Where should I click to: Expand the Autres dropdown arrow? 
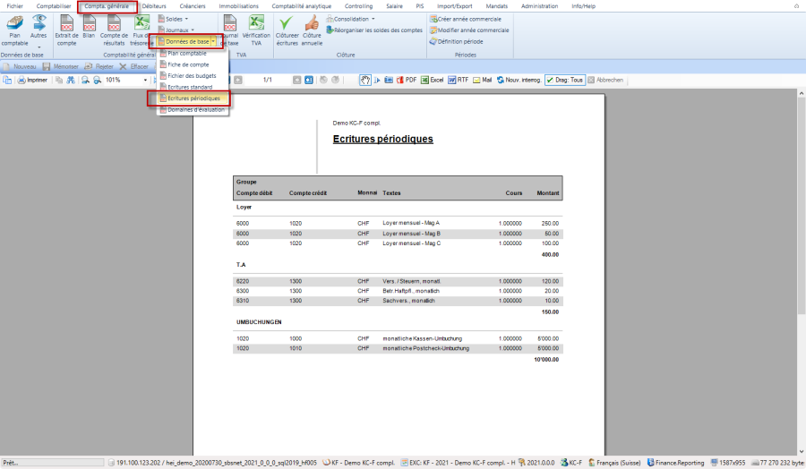39,47
